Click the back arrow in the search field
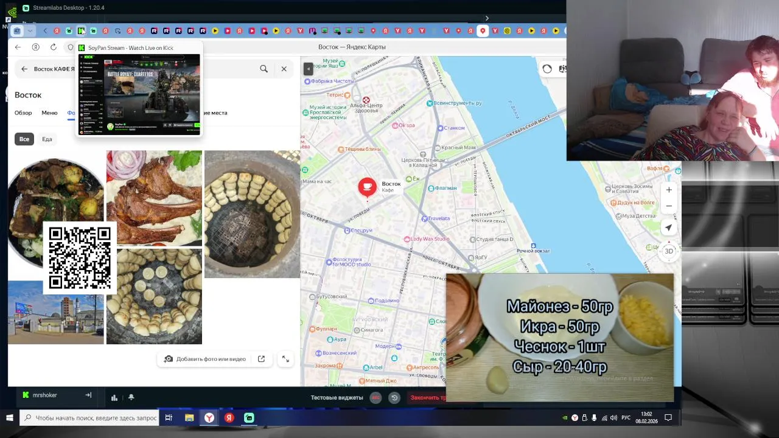This screenshot has height=438, width=779. (24, 69)
